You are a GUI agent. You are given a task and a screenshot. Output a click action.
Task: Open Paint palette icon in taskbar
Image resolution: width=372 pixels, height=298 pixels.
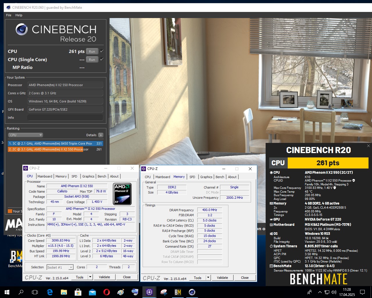pos(121,292)
